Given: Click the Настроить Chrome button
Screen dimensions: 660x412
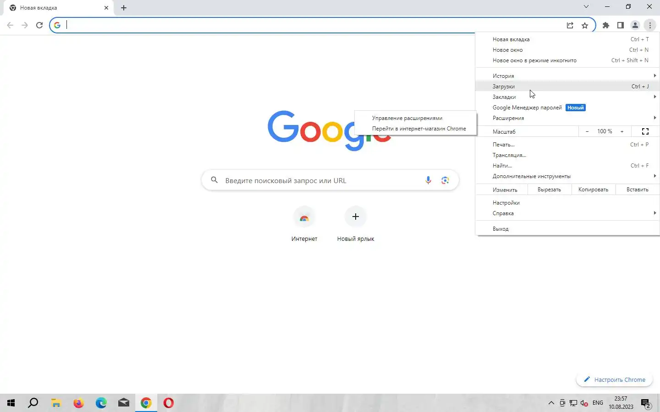Looking at the screenshot, I should [x=614, y=379].
